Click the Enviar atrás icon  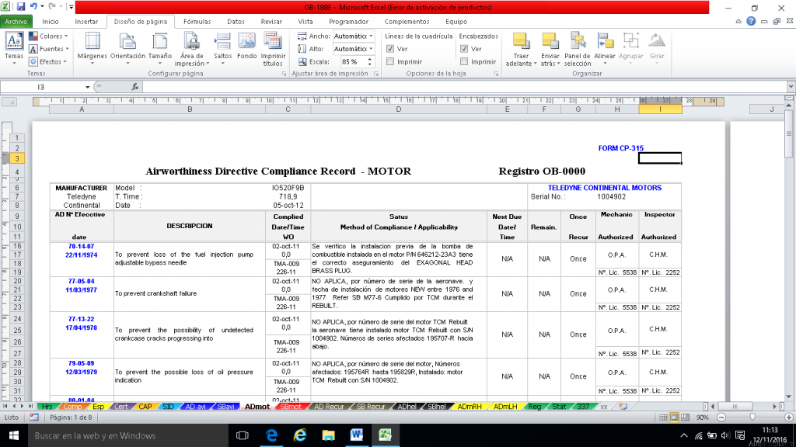[x=550, y=42]
